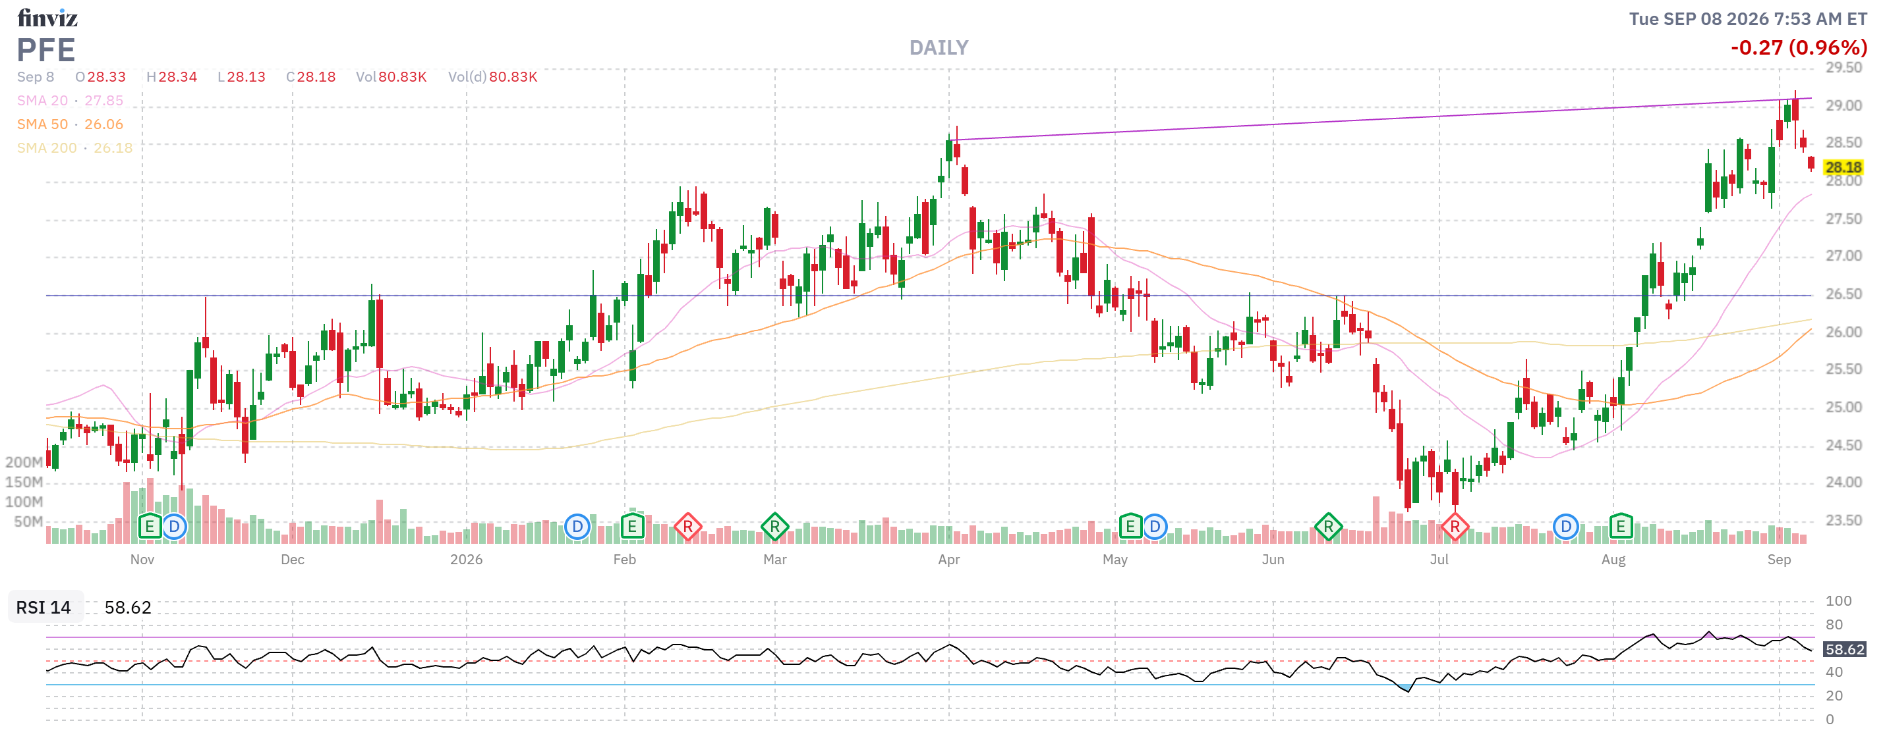This screenshot has width=1885, height=740.
Task: Click the 29.50 price axis label
Action: [1843, 67]
